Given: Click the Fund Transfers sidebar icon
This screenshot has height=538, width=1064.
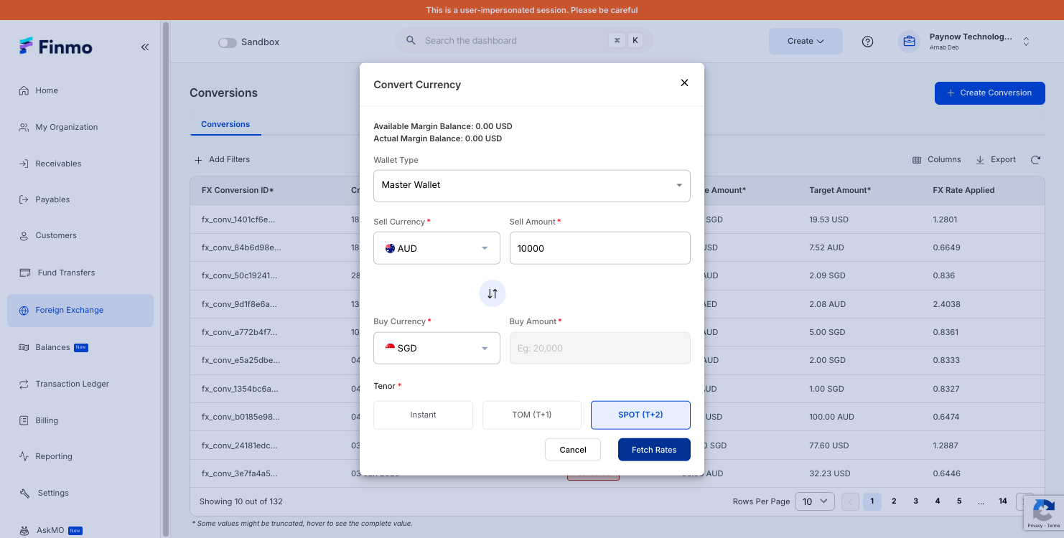Looking at the screenshot, I should pyautogui.click(x=24, y=273).
